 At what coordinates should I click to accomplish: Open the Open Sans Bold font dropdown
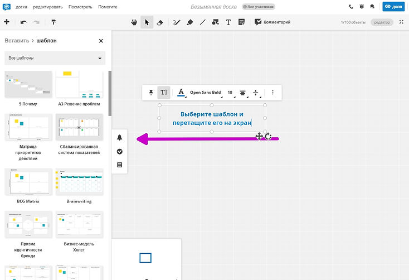coord(206,93)
